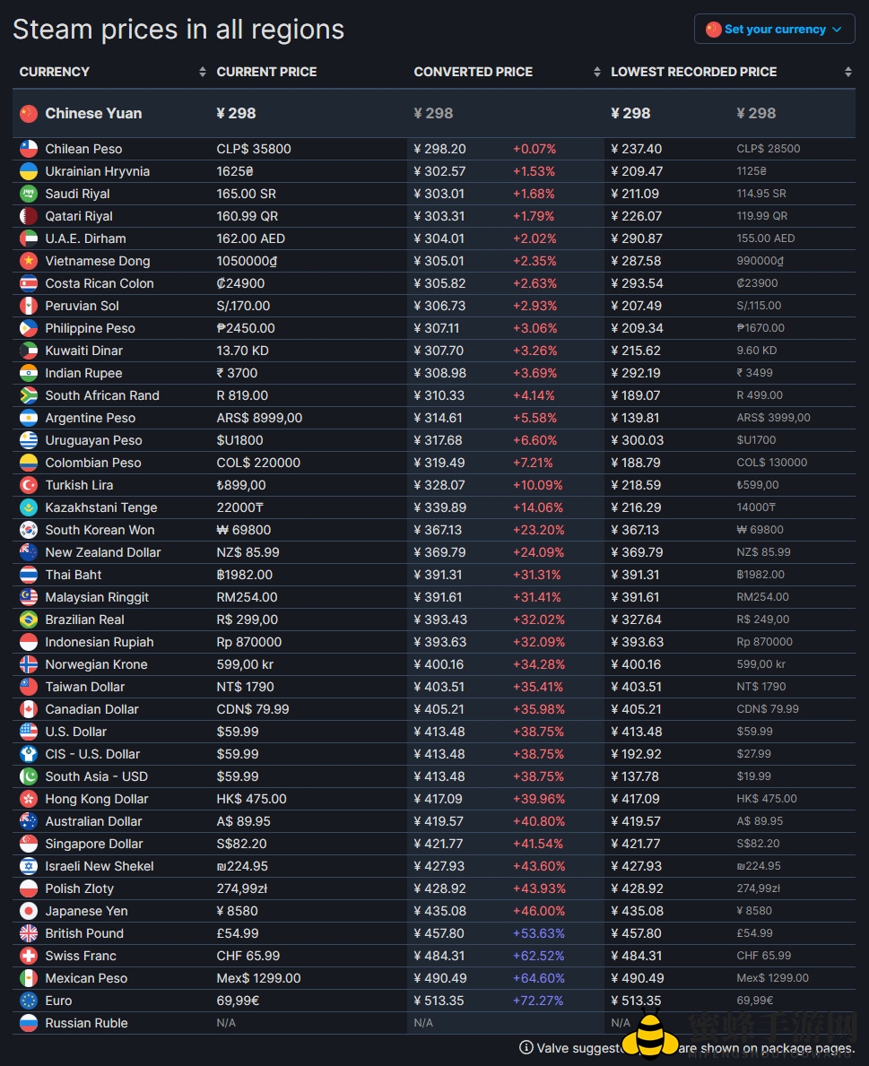Select the South Korean Won flag

[x=29, y=530]
